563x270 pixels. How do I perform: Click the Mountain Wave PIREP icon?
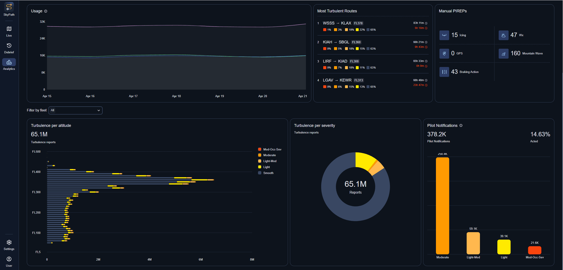pos(503,54)
